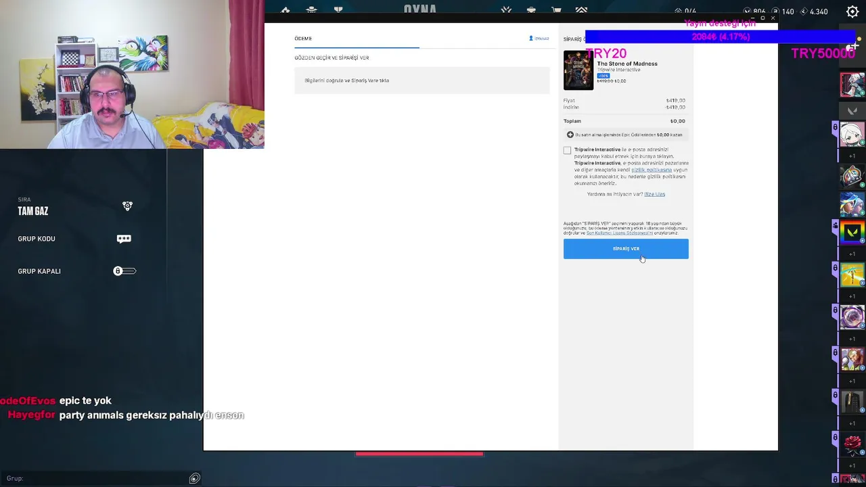Click the grey Valorant logo friend avatar
Viewport: 866px width, 487px height.
click(x=852, y=110)
